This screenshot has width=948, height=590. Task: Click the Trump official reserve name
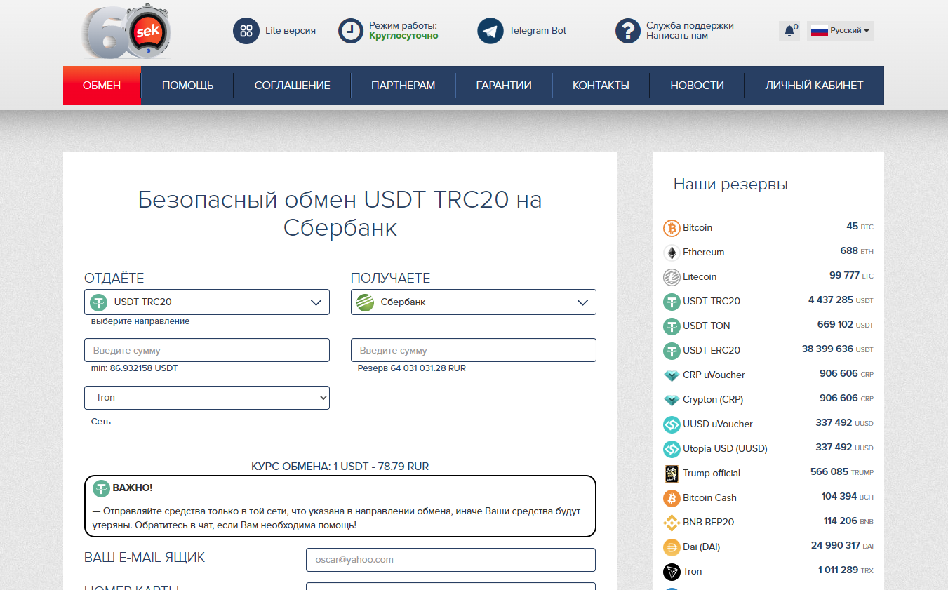click(712, 474)
